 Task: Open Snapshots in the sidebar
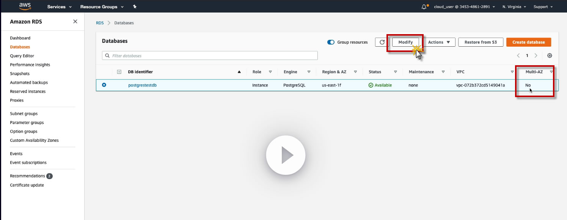[x=20, y=74]
